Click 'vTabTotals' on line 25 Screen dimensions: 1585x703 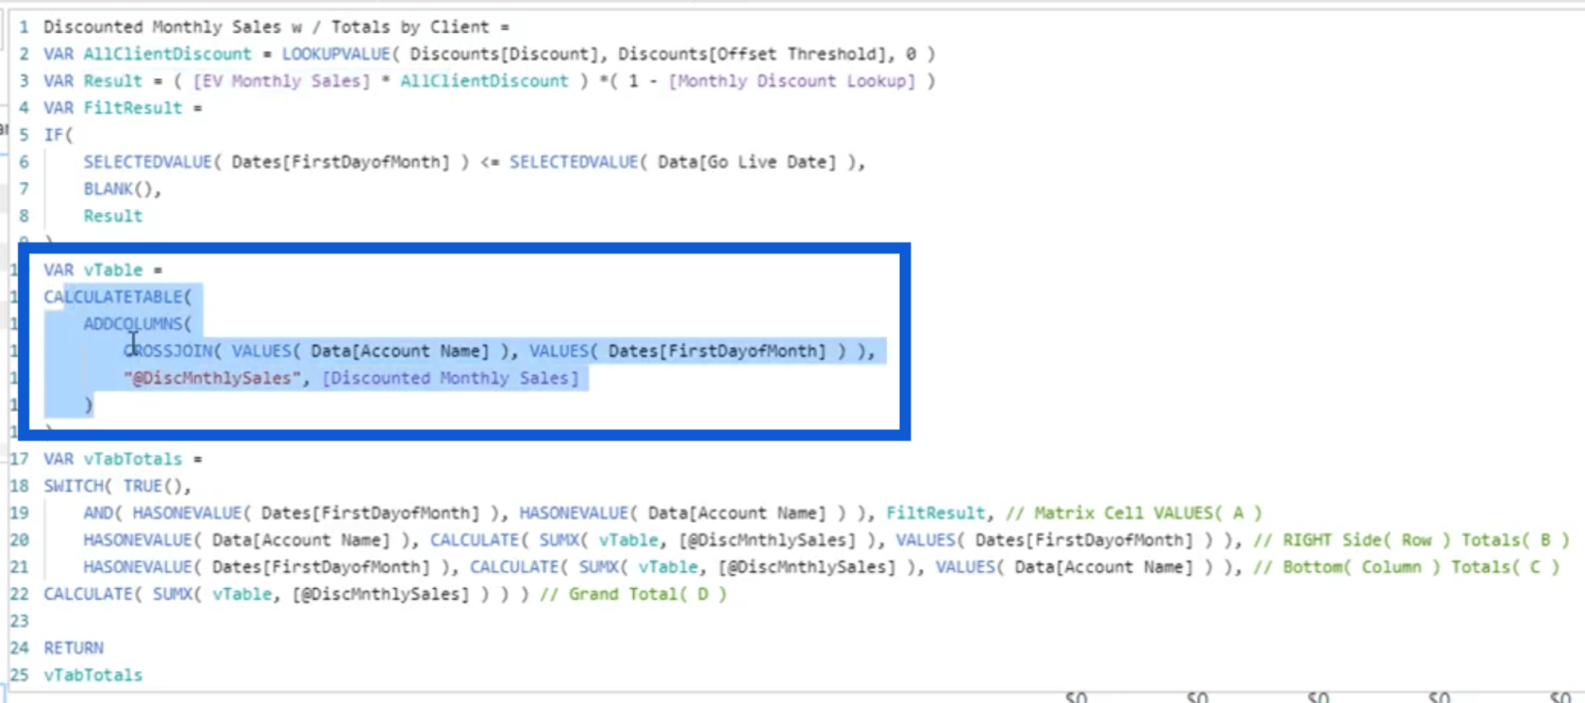click(92, 676)
